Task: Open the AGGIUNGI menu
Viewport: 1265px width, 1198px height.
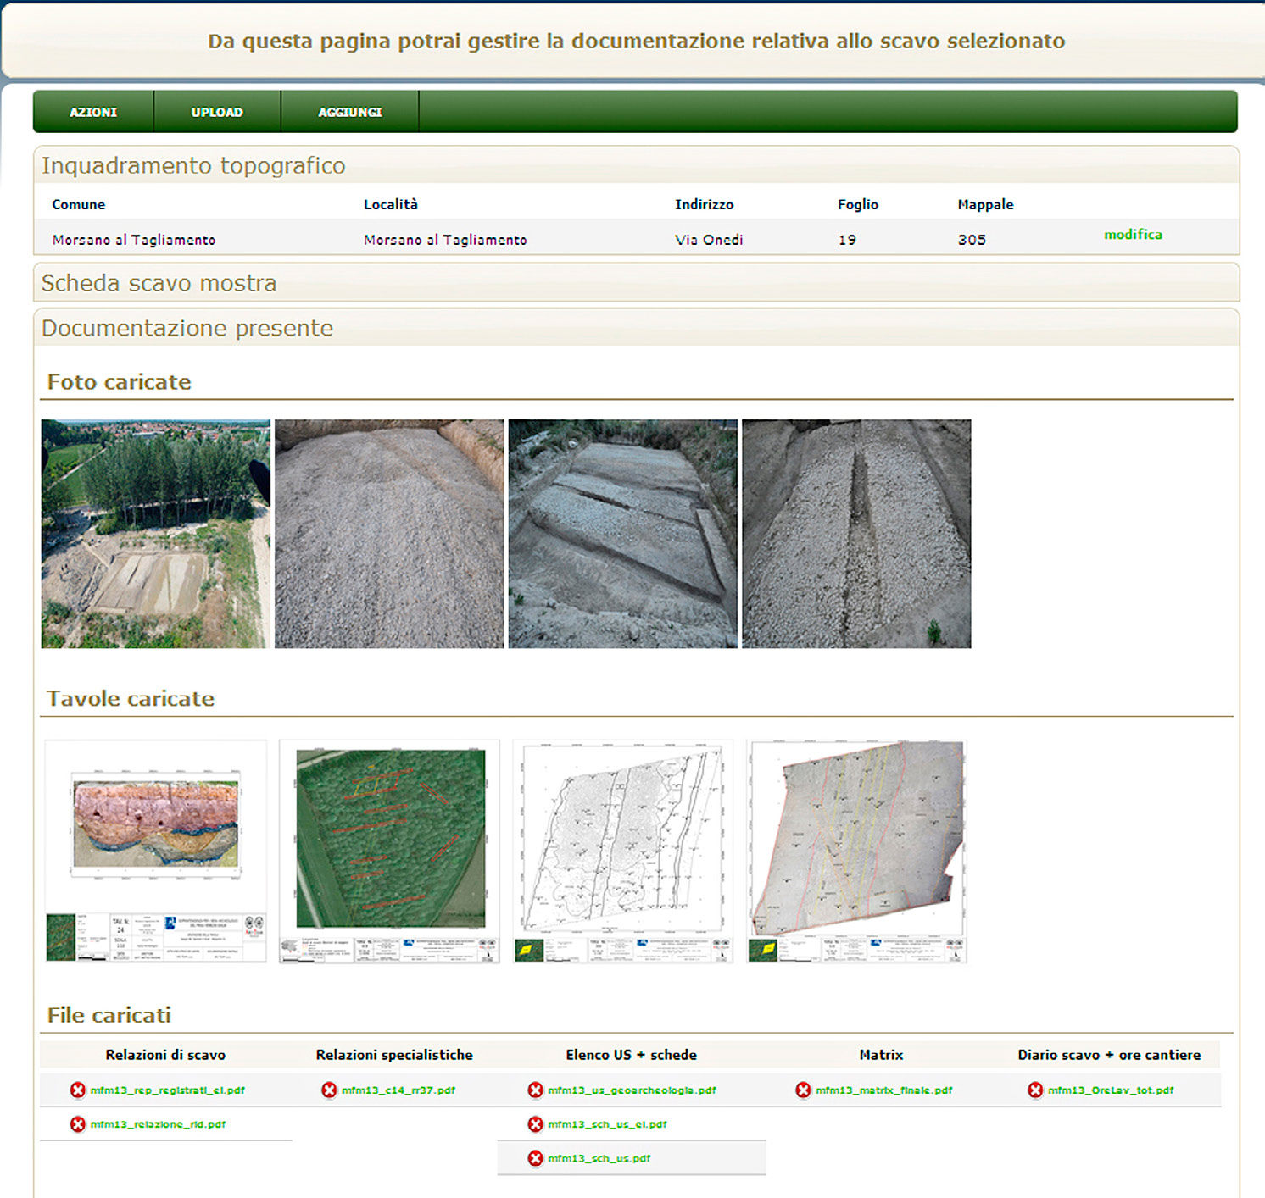Action: 350,112
